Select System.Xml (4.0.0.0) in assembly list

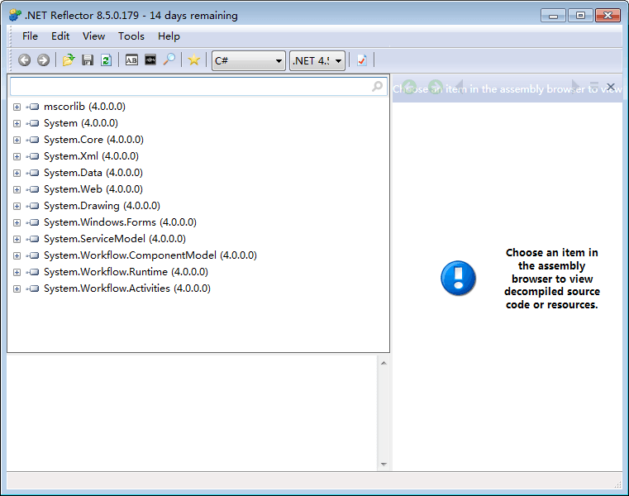coord(91,156)
